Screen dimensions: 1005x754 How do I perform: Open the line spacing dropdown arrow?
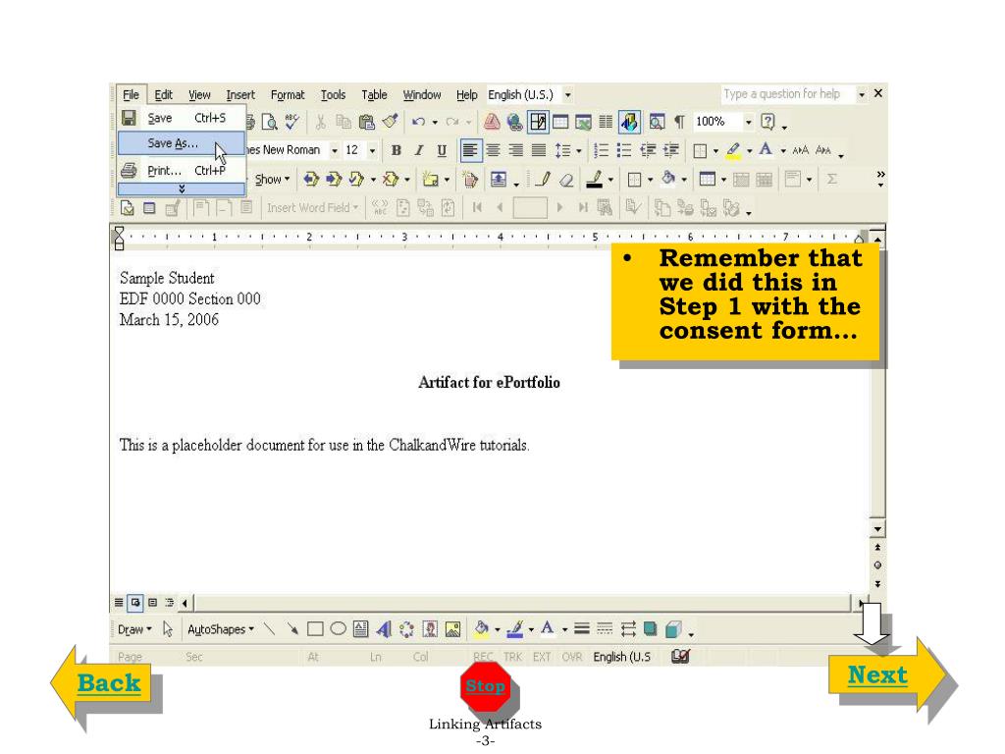click(x=579, y=151)
